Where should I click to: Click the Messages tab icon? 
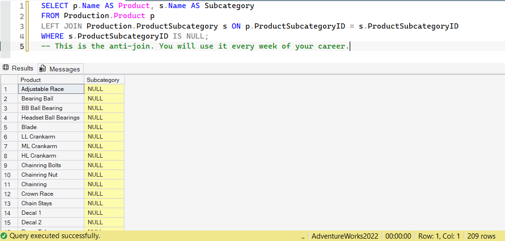pyautogui.click(x=43, y=69)
